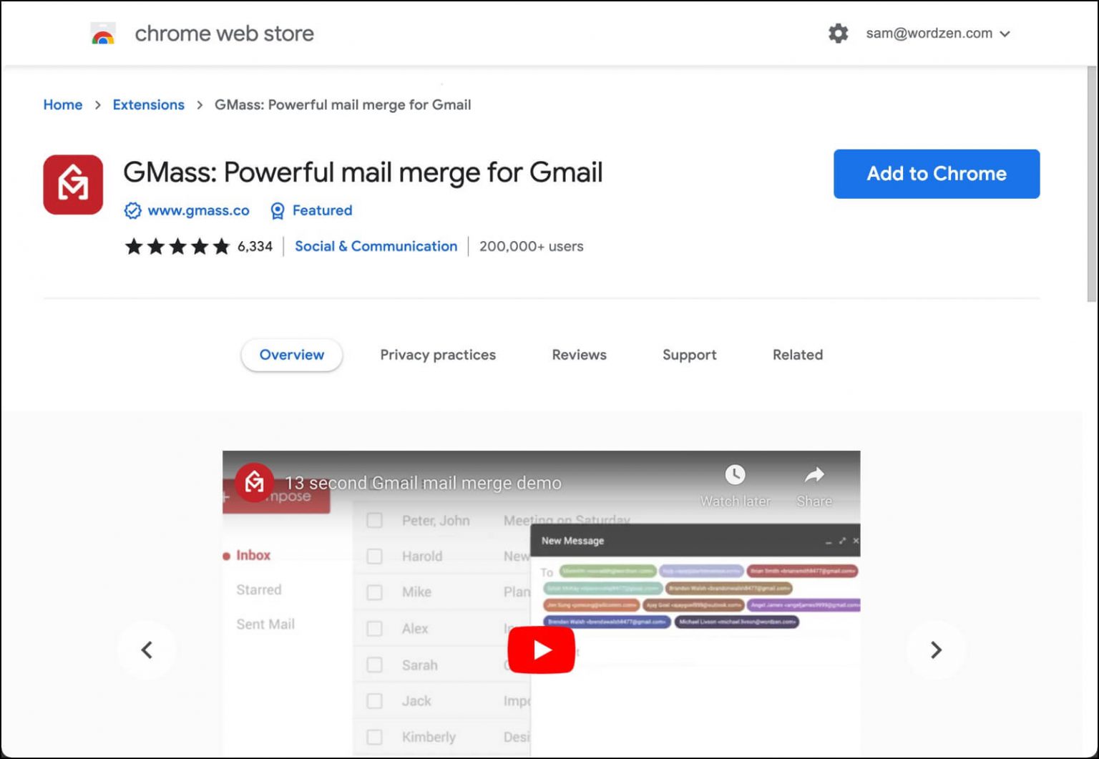Check the box next to Harold
1099x759 pixels.
coord(374,557)
